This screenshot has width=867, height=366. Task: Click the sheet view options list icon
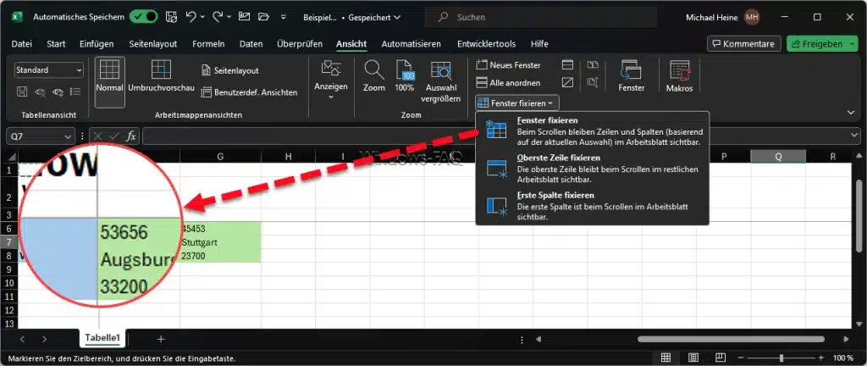(75, 91)
